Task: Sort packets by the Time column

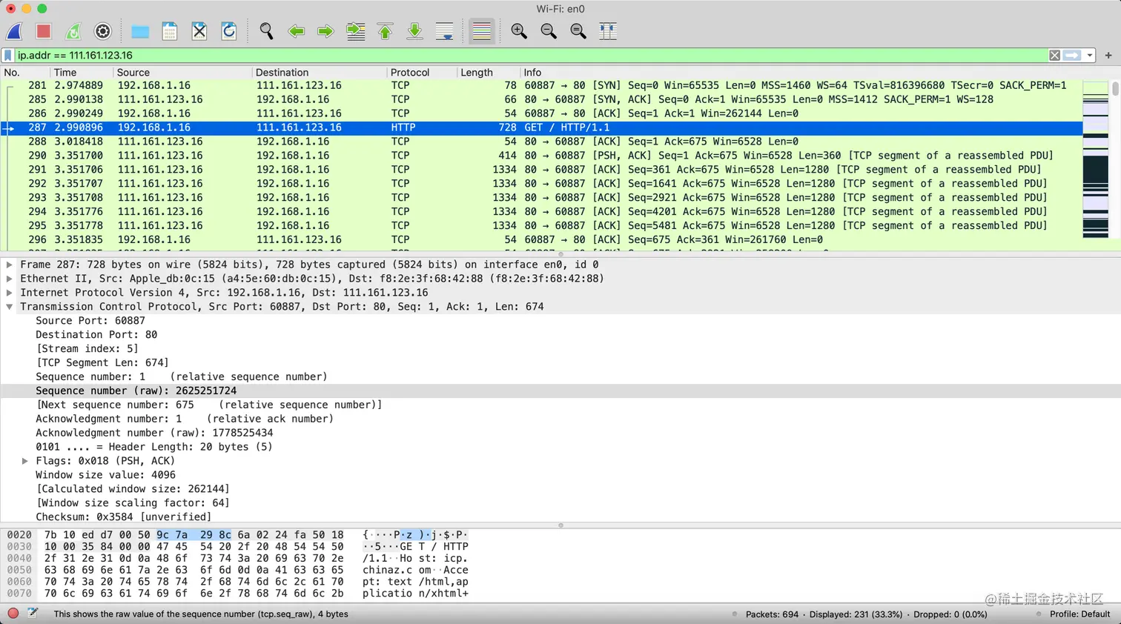Action: click(x=82, y=73)
